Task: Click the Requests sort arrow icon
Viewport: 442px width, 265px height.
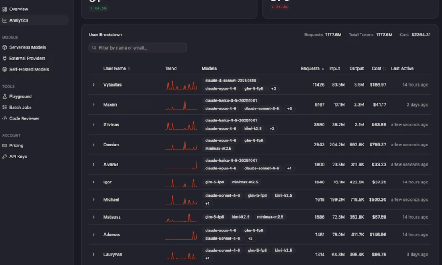Action: point(323,68)
